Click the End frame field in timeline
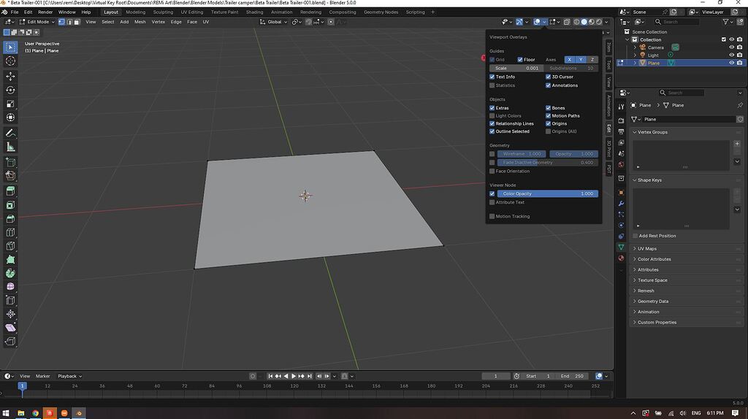 click(573, 376)
